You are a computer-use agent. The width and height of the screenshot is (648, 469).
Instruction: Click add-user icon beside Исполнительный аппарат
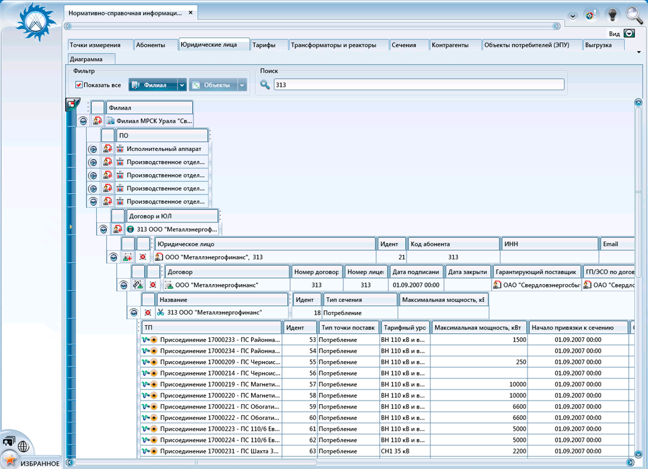click(107, 149)
